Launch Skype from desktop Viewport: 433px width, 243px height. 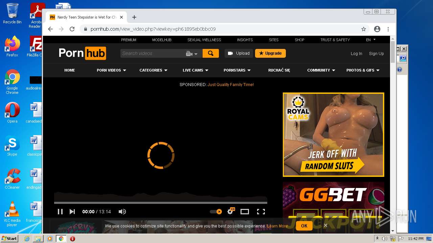[x=12, y=146]
